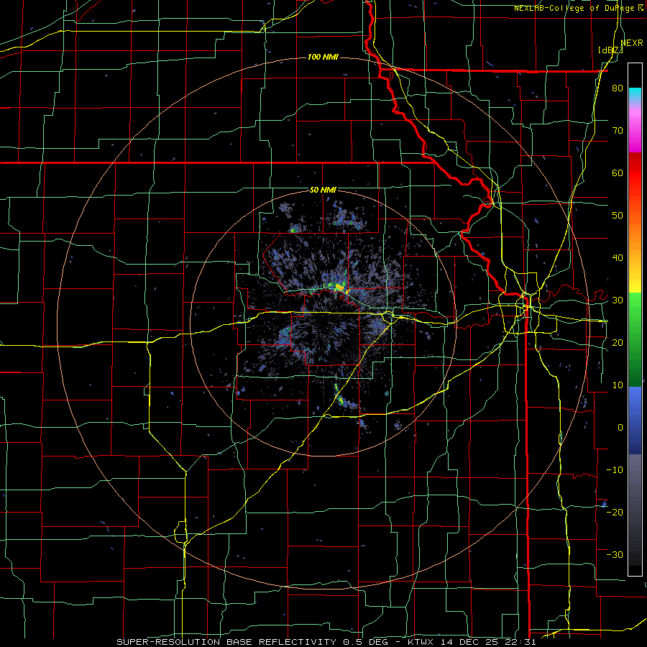Click the KTWX station identifier in the caption

tap(422, 642)
